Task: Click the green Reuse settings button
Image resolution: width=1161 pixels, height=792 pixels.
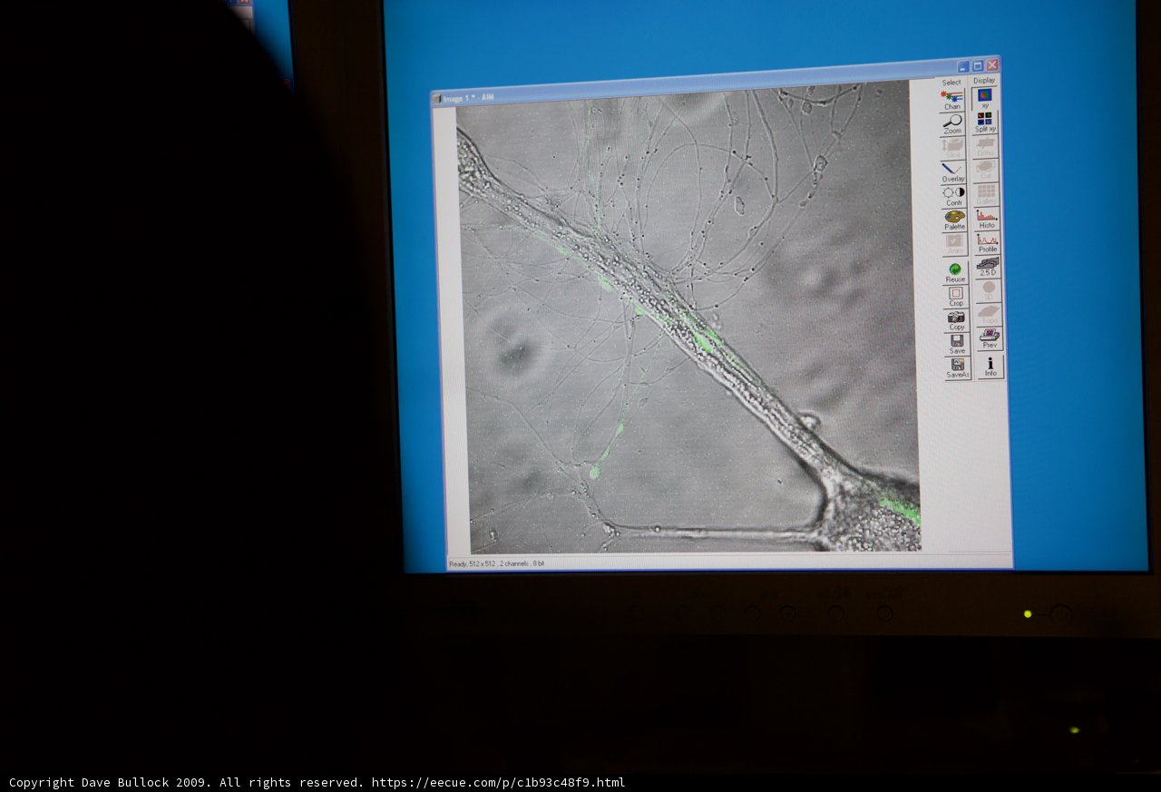Action: pyautogui.click(x=955, y=272)
